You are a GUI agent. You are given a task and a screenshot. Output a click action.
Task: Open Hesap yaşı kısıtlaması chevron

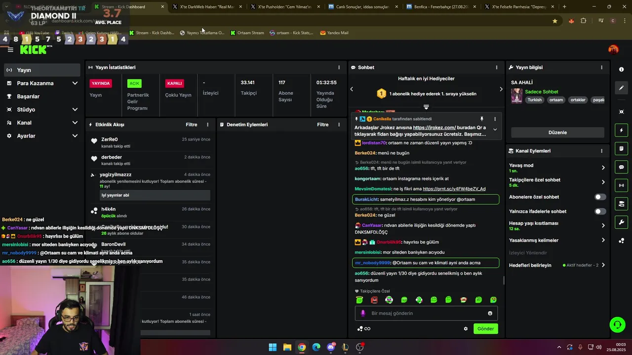pyautogui.click(x=603, y=226)
